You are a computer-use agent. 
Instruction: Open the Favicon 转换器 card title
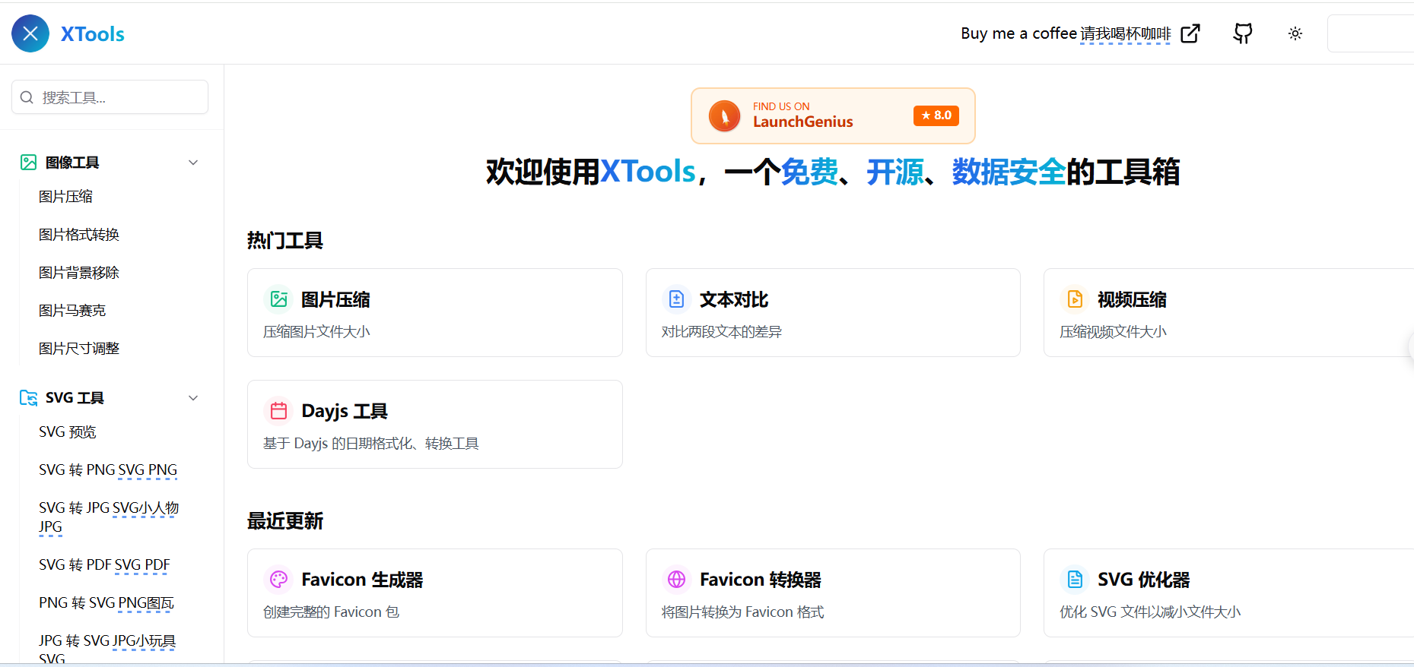pyautogui.click(x=761, y=580)
